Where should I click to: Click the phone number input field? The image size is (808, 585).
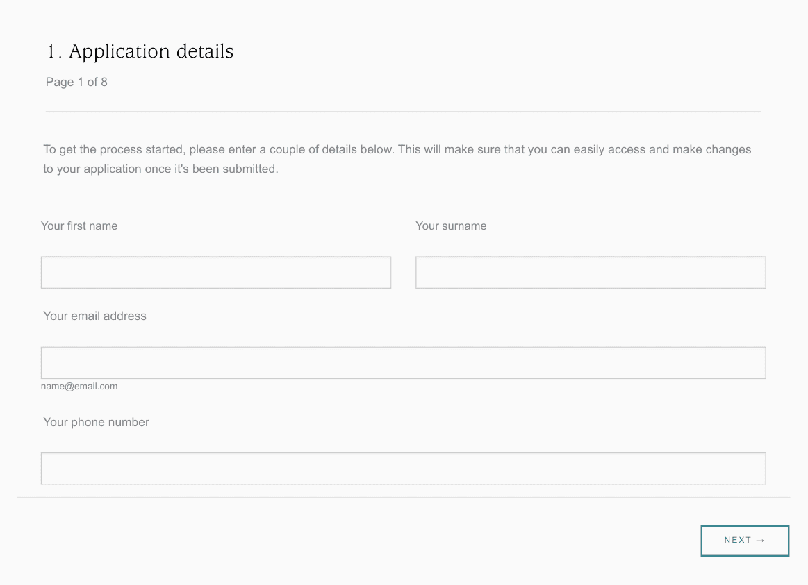[x=403, y=468]
